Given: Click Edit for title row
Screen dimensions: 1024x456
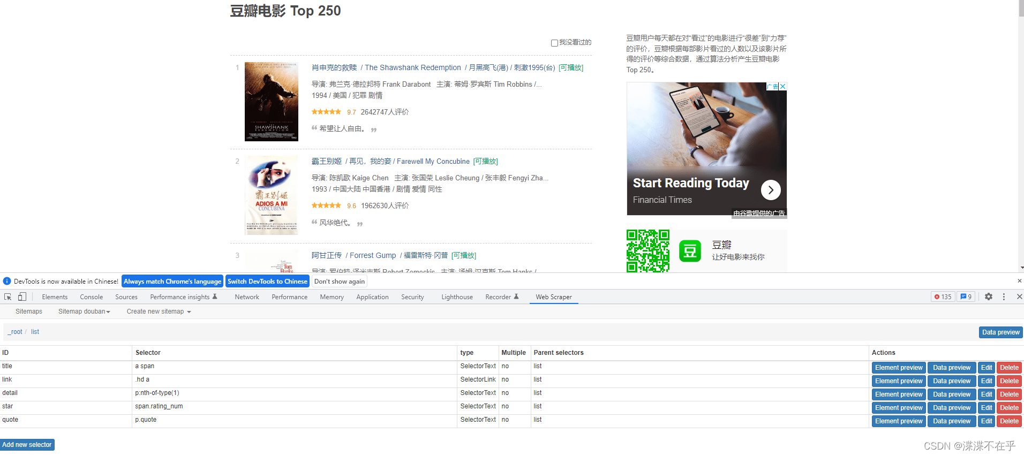Looking at the screenshot, I should click(987, 368).
